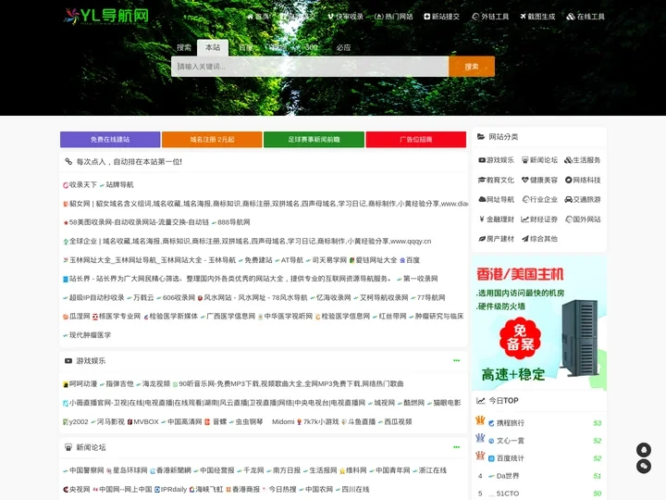The width and height of the screenshot is (666, 500).
Task: Open the 央视网 link
Action: (80, 490)
